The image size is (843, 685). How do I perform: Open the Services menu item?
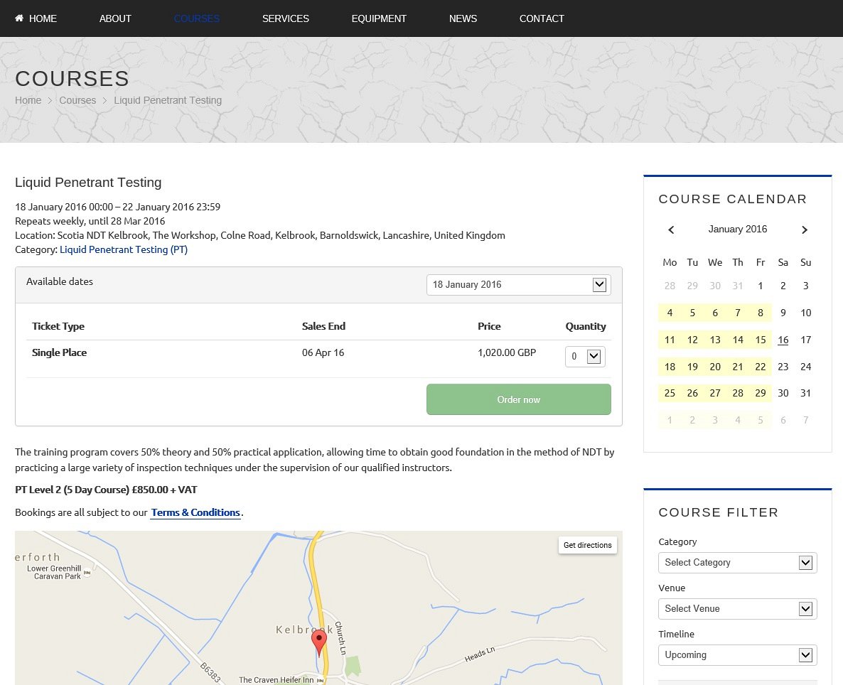(x=285, y=18)
